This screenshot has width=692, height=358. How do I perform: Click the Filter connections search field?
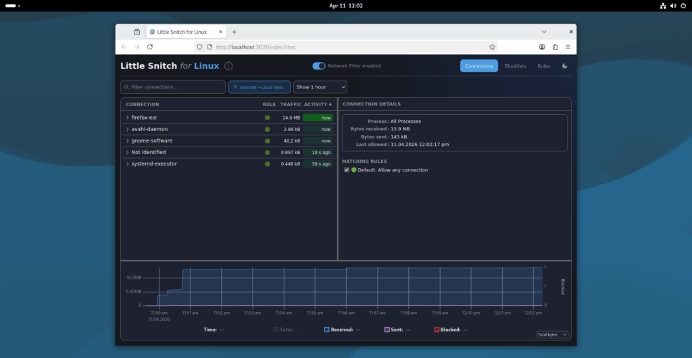[173, 87]
